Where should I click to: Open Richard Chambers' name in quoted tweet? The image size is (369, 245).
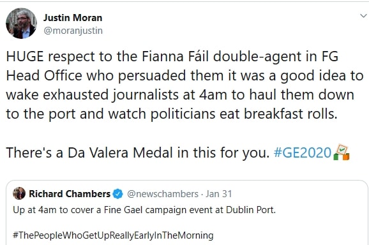70,194
